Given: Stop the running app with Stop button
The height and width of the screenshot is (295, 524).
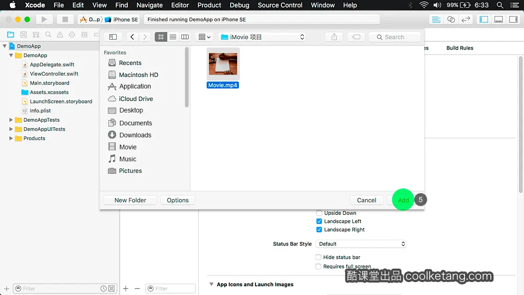Looking at the screenshot, I should coord(65,19).
